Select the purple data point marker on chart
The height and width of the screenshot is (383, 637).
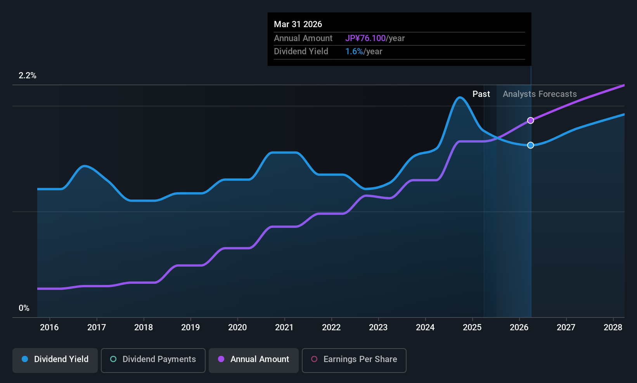pos(530,121)
